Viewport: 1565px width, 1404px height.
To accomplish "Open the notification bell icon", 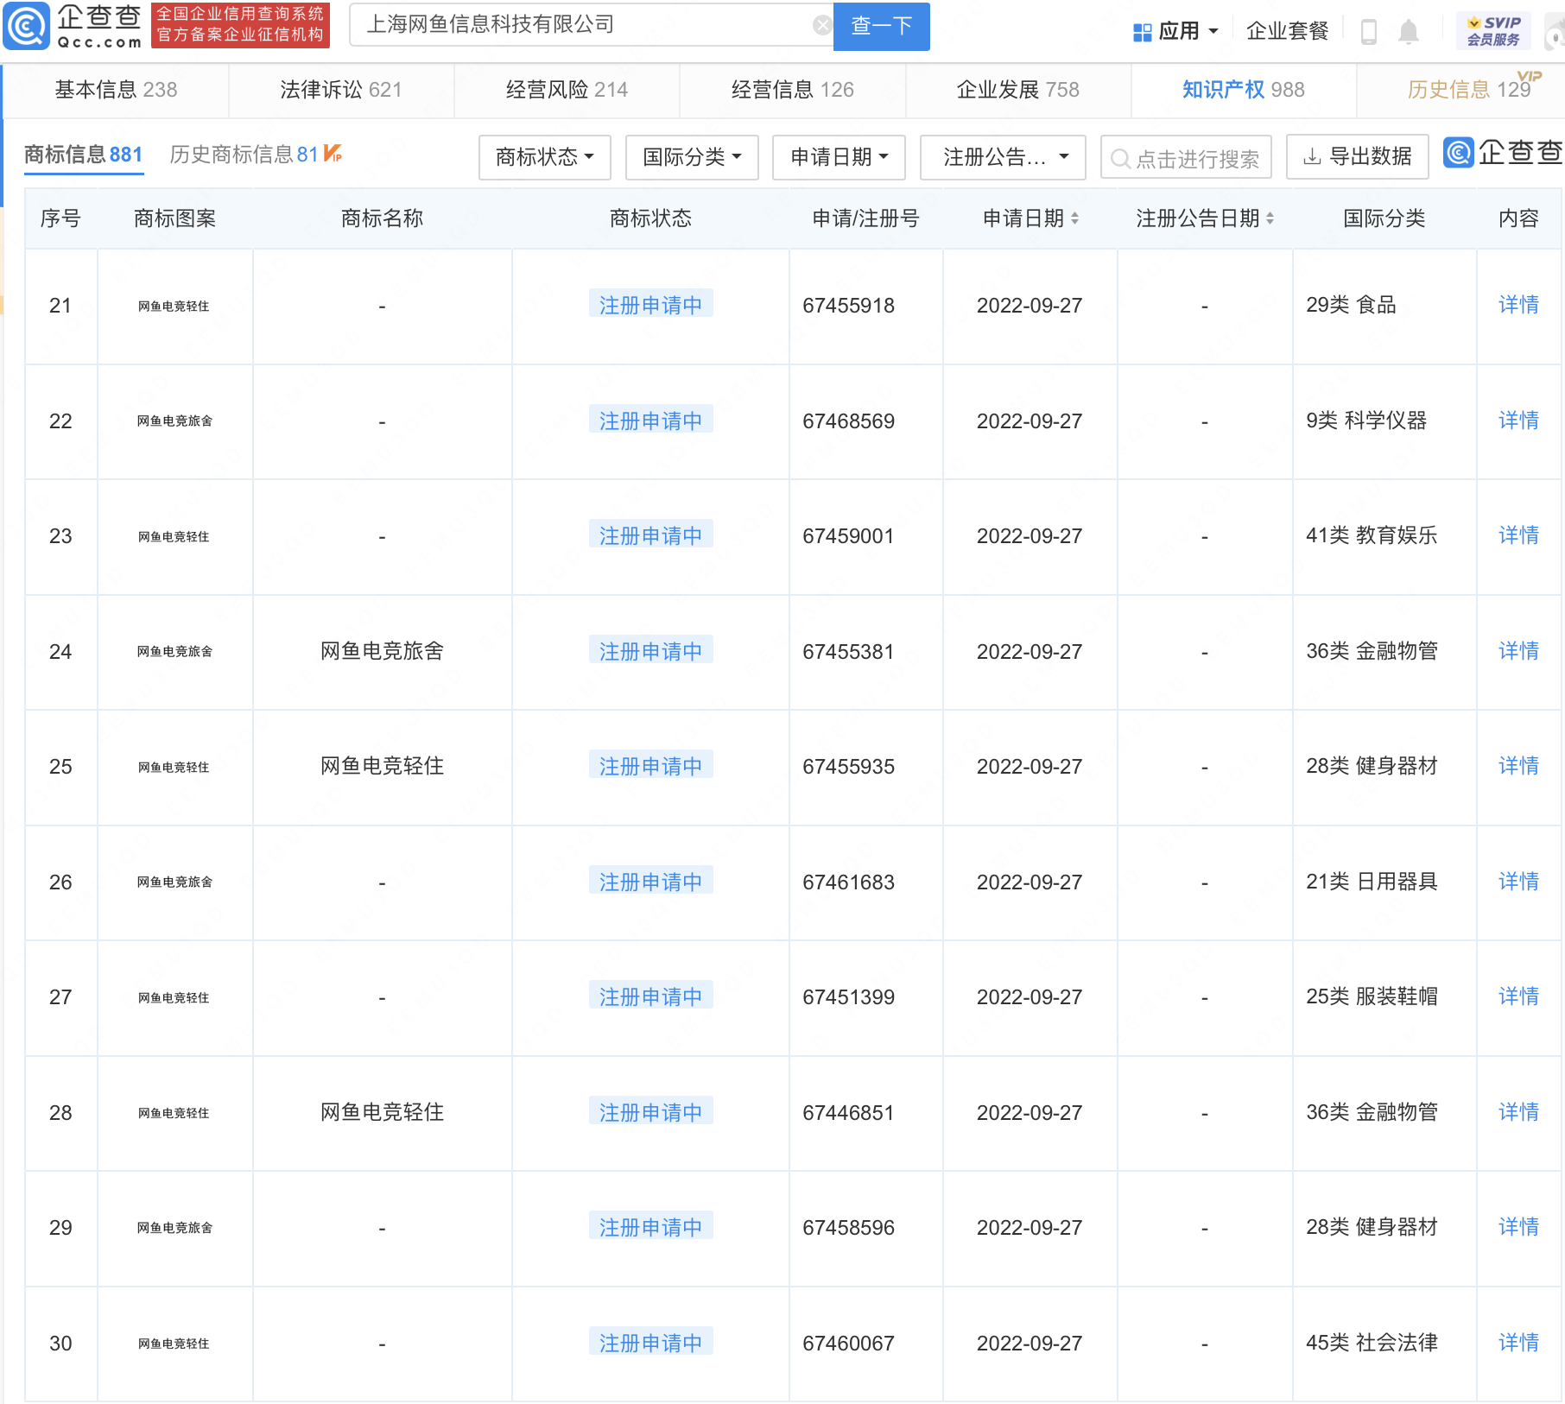I will [x=1408, y=32].
